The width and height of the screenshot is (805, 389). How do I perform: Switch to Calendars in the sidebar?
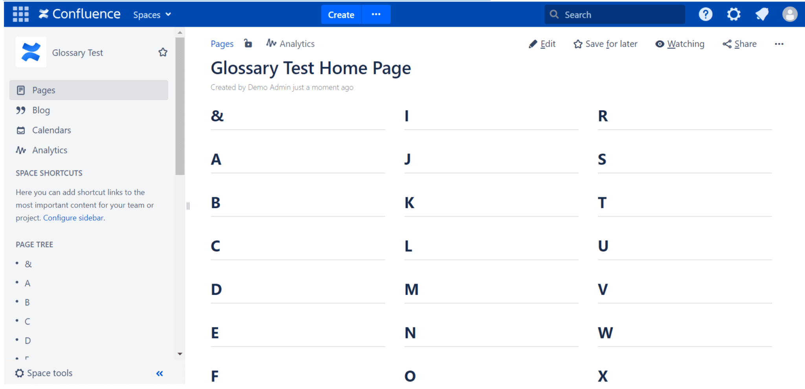[x=51, y=130]
